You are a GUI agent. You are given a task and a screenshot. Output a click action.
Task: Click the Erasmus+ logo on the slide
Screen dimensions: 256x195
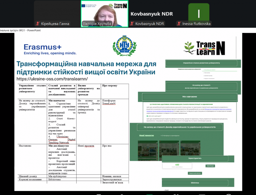50,49
